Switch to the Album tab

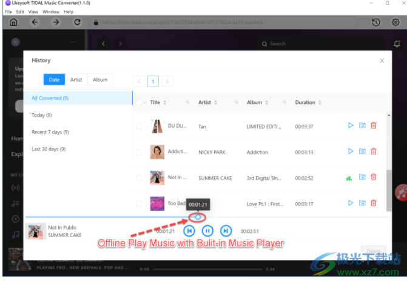[x=100, y=79]
